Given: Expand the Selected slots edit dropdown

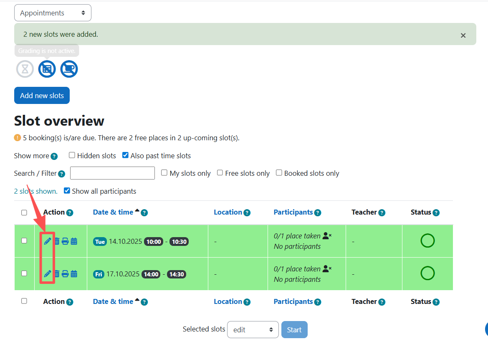Looking at the screenshot, I should pos(253,329).
